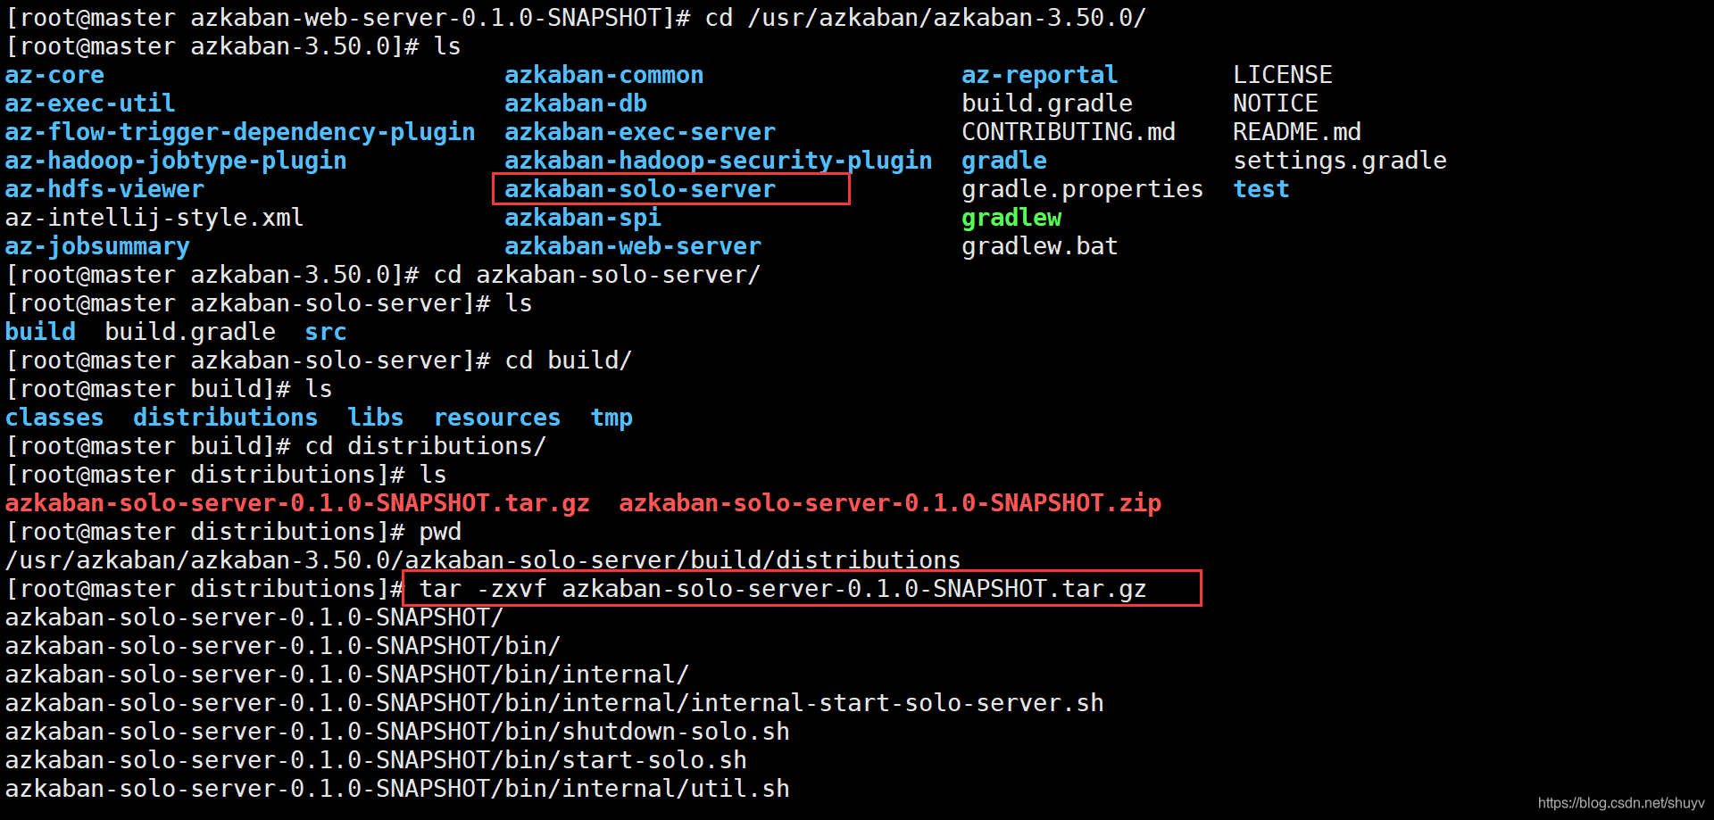Click the gradlew.bat file name
The width and height of the screenshot is (1714, 820).
(x=1040, y=246)
